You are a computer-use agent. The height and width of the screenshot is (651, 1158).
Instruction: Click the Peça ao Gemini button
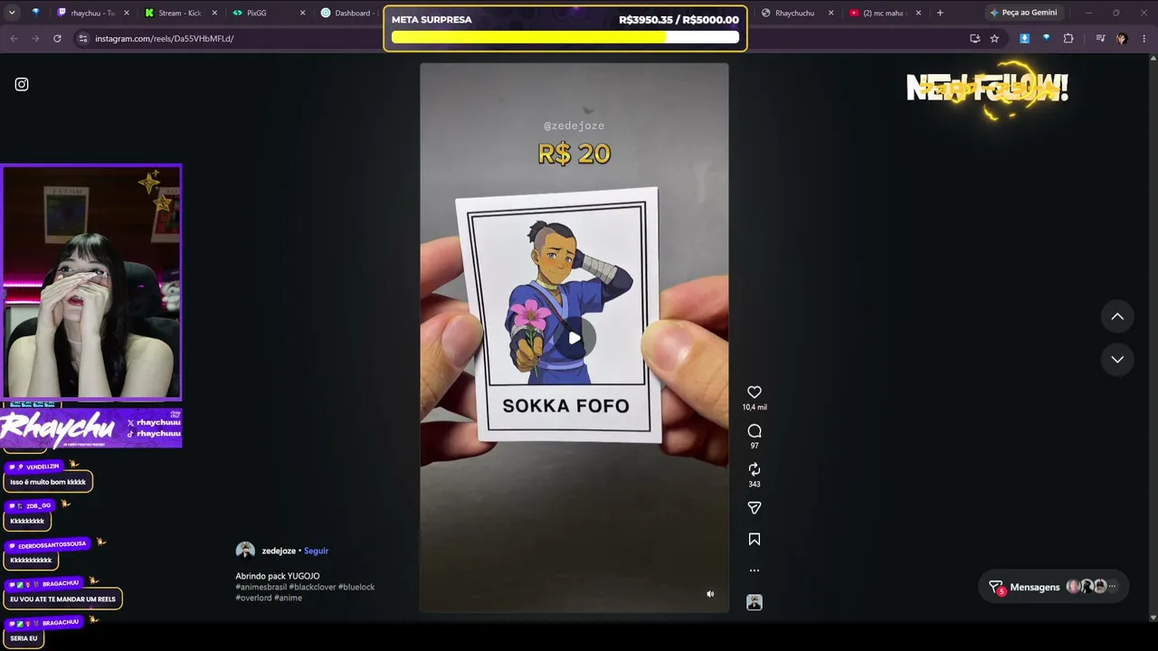tap(1023, 13)
